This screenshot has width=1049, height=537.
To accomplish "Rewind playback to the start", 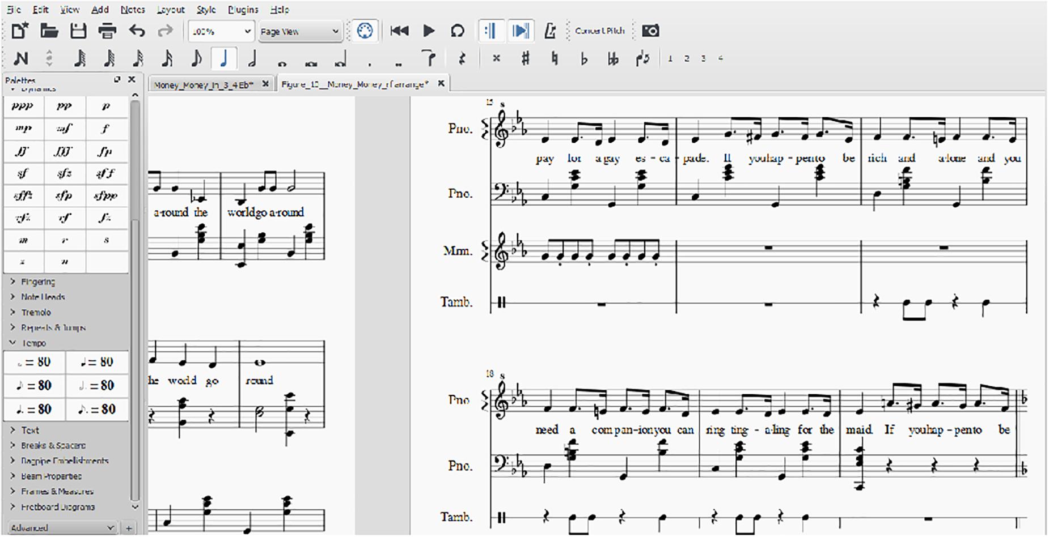I will (400, 31).
